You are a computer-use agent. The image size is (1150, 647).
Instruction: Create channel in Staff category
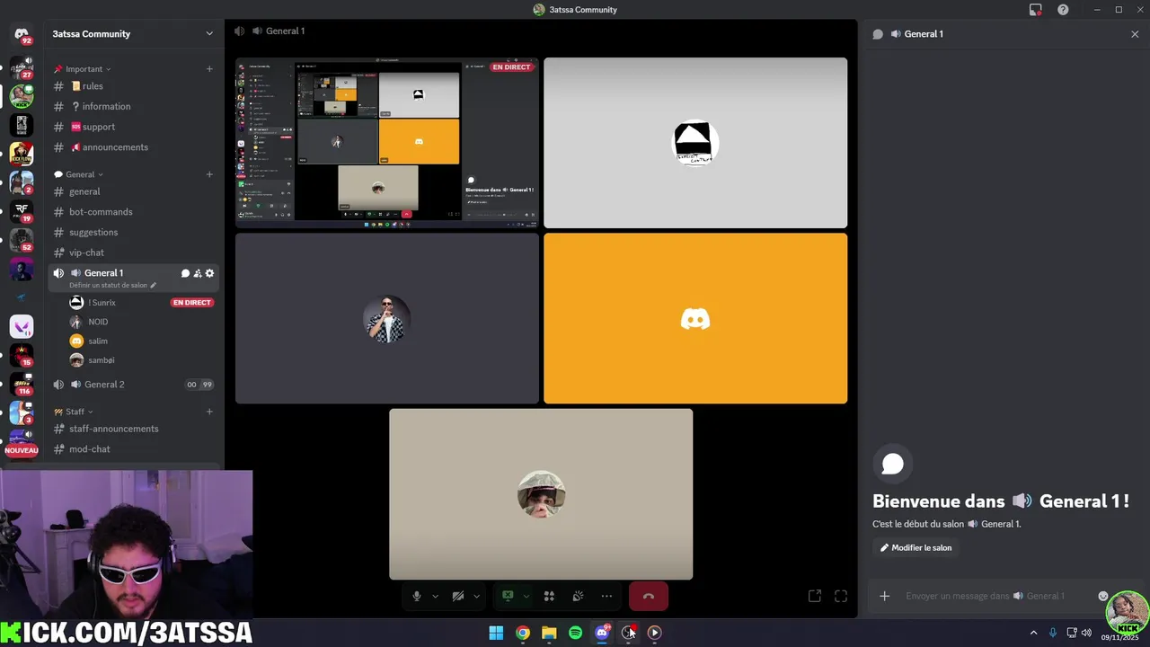point(209,412)
